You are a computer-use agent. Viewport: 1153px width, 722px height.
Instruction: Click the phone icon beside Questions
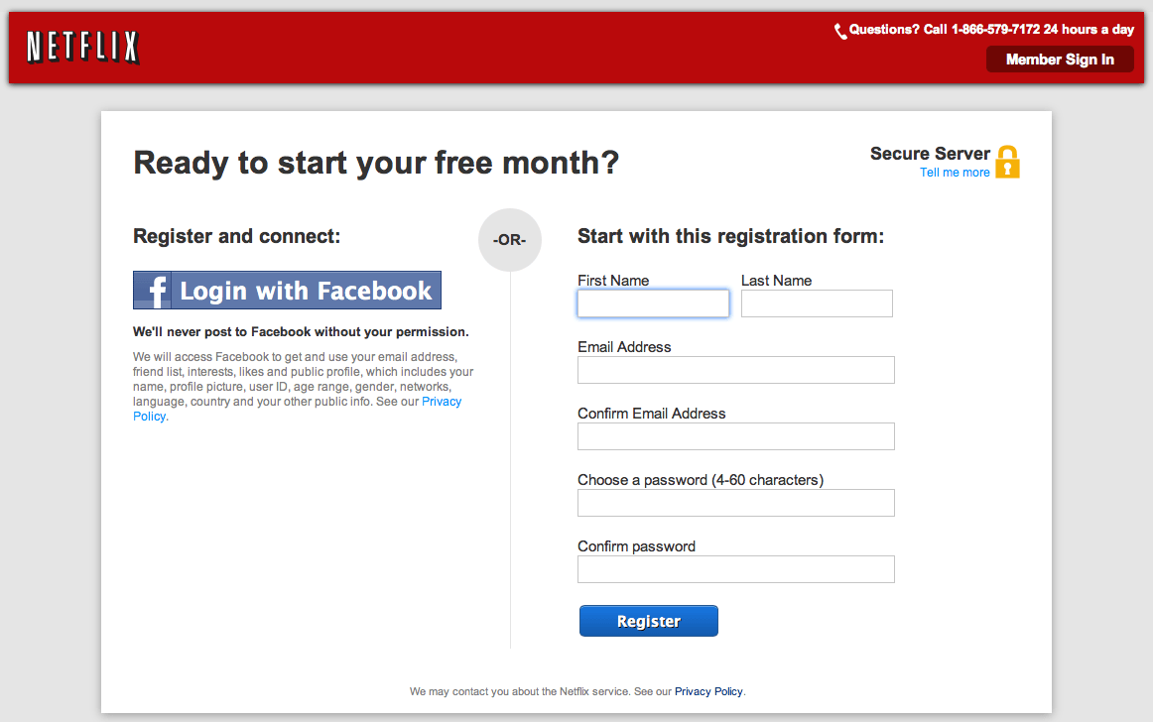839,31
